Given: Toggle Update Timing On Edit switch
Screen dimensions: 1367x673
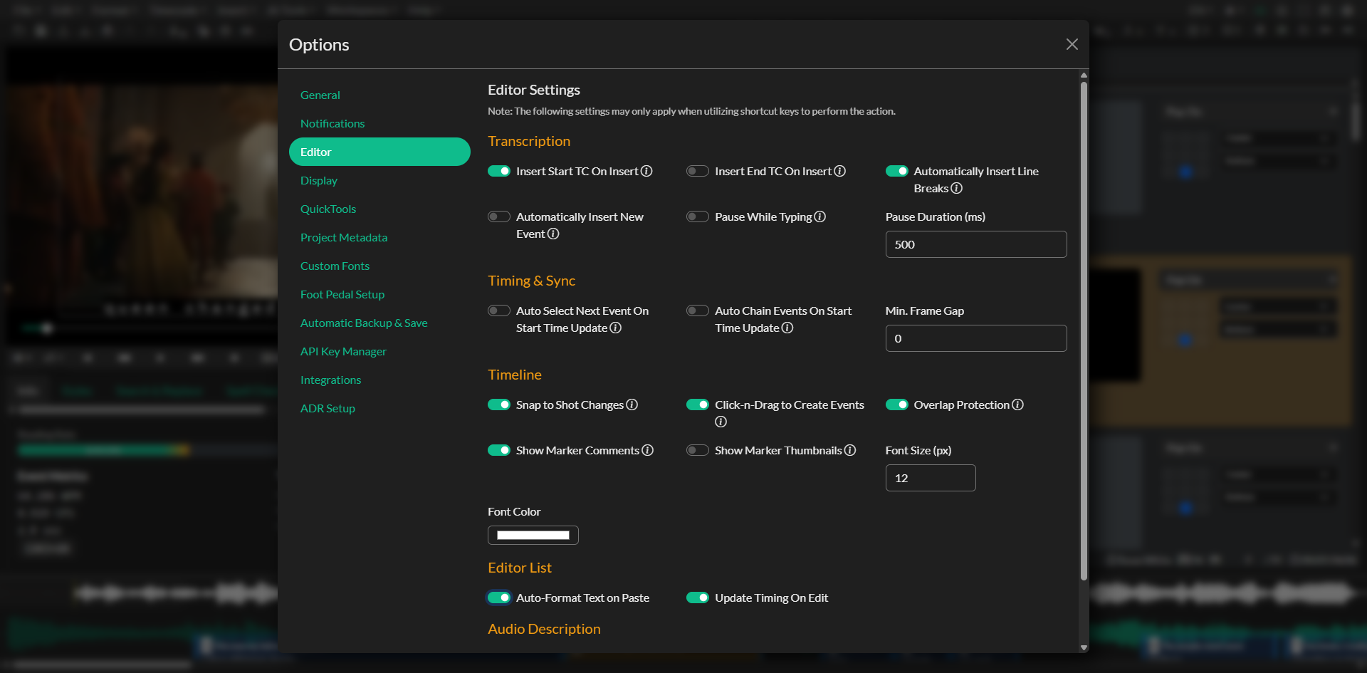Looking at the screenshot, I should [698, 598].
